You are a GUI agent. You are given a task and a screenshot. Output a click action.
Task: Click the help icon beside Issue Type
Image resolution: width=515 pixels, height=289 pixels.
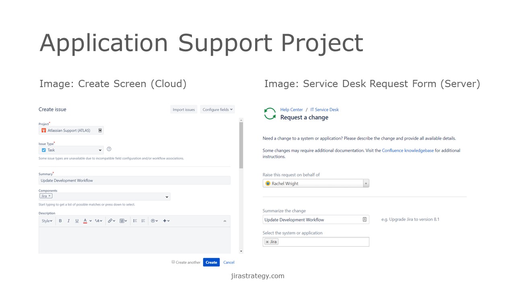109,149
